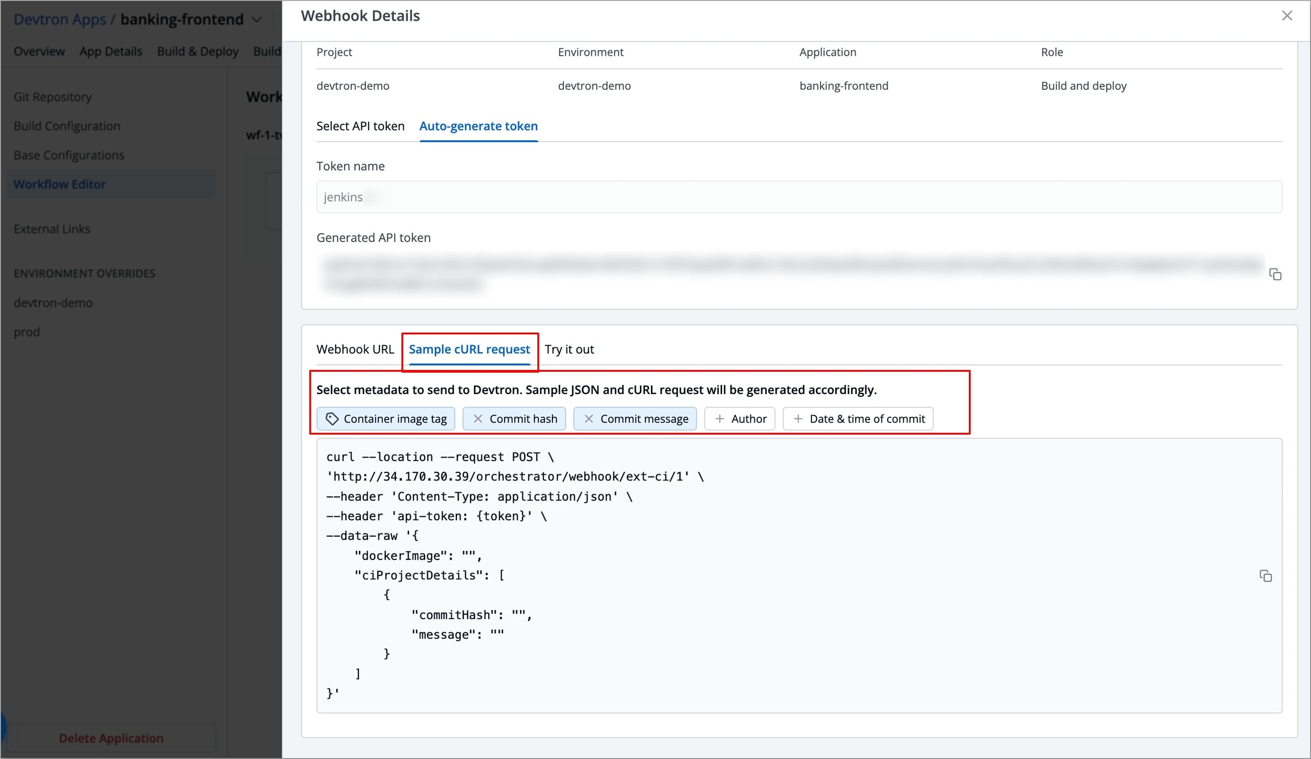Open the Devtron Apps breadcrumb link

click(60, 19)
